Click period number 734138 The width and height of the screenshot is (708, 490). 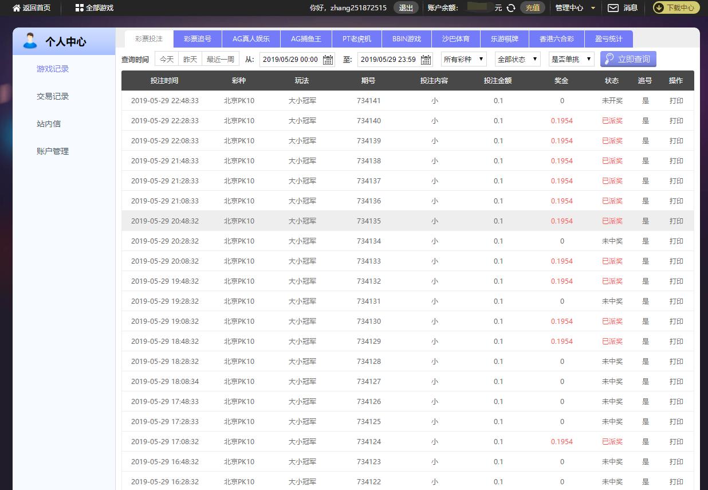[x=368, y=161]
